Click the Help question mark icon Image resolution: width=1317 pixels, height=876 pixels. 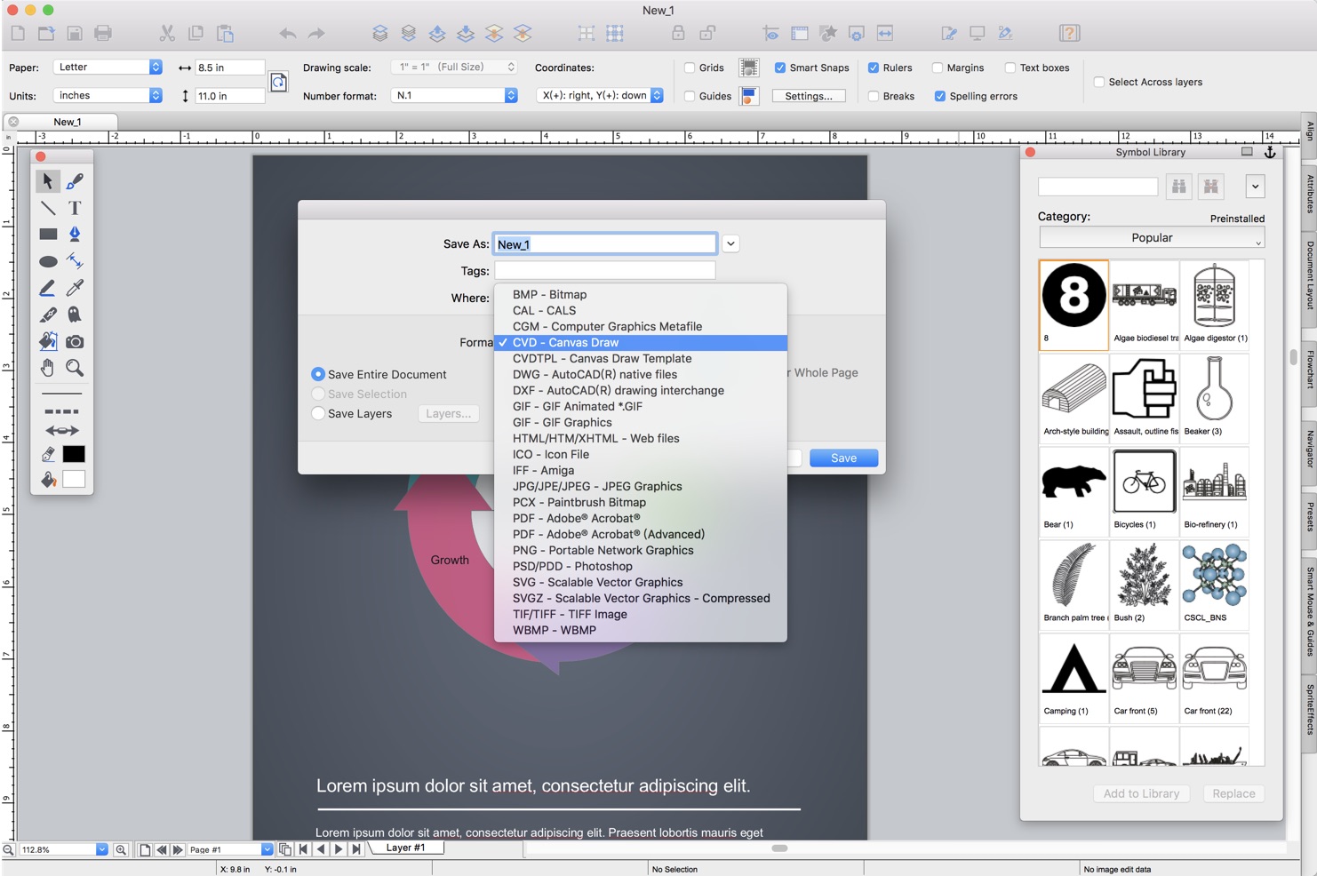click(1069, 34)
